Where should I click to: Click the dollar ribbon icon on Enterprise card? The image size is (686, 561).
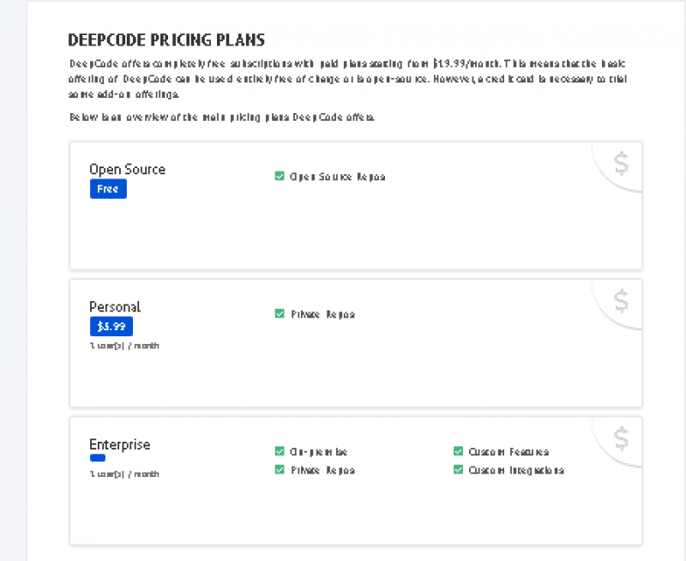point(619,437)
